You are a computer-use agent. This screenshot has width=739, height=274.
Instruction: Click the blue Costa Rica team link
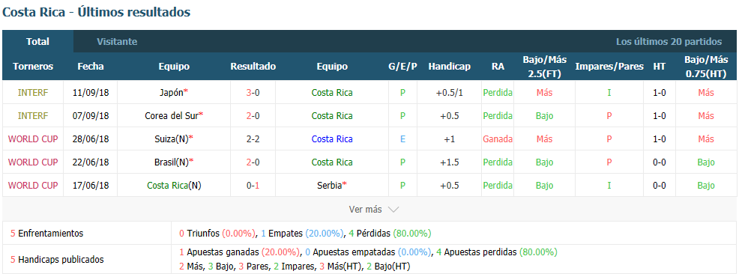pyautogui.click(x=332, y=139)
